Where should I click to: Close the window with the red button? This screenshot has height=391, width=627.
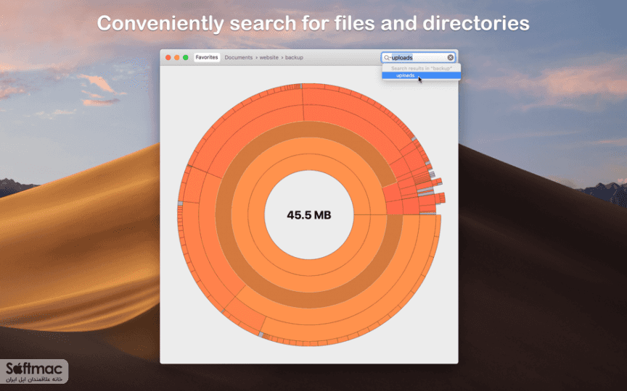point(168,57)
